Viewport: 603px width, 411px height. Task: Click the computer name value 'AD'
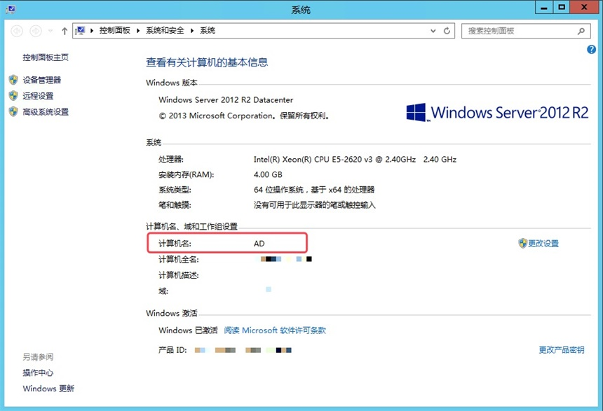(x=259, y=244)
